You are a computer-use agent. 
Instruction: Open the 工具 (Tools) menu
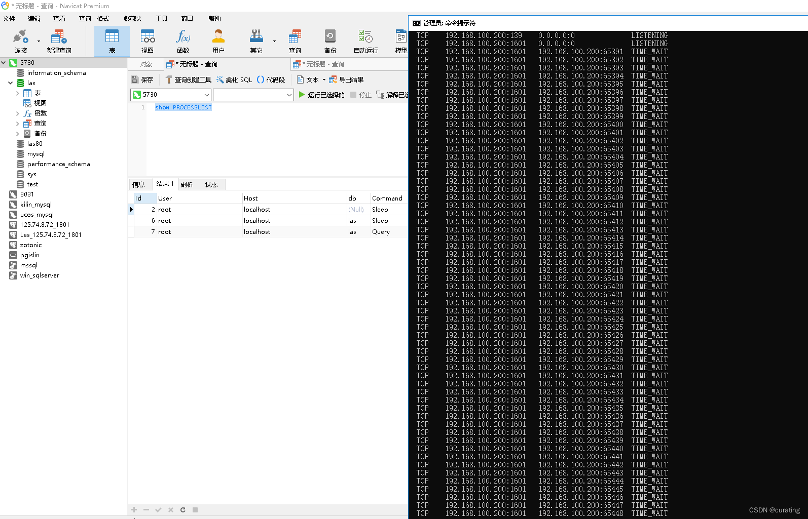[x=162, y=19]
